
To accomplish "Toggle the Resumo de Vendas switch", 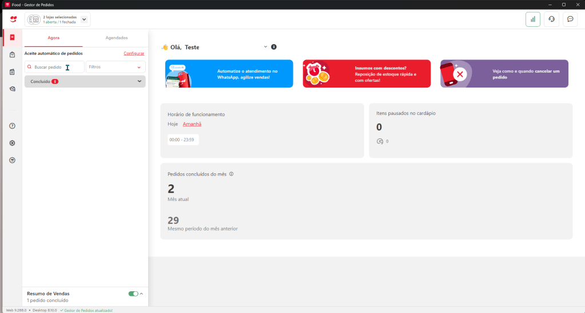I will click(x=133, y=294).
